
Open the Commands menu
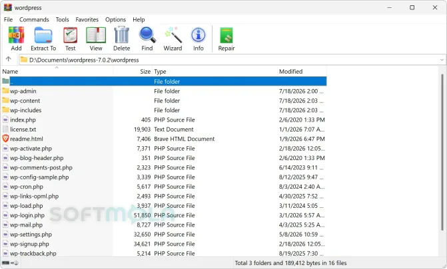pos(34,20)
